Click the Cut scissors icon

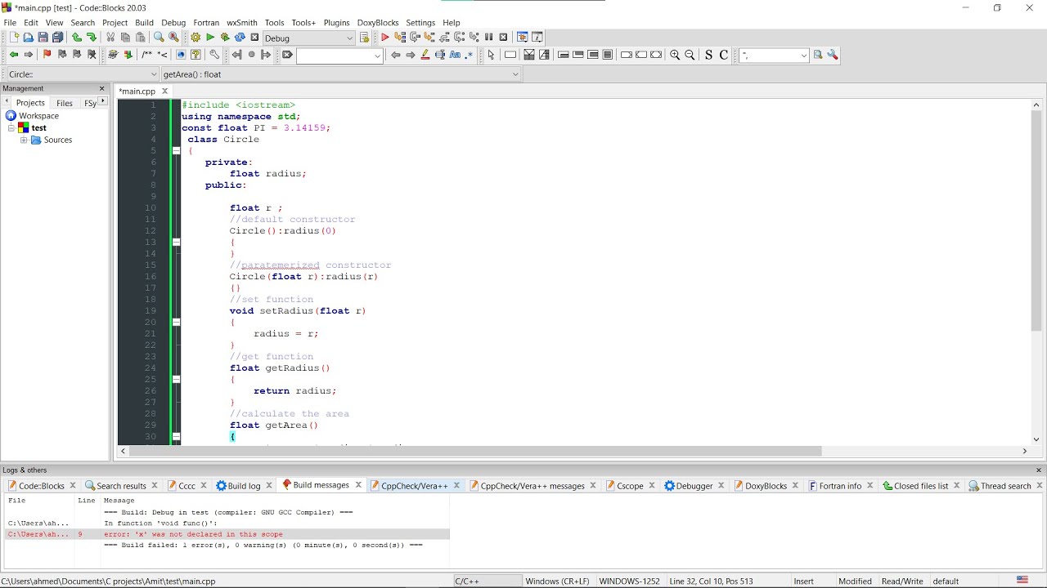point(110,38)
